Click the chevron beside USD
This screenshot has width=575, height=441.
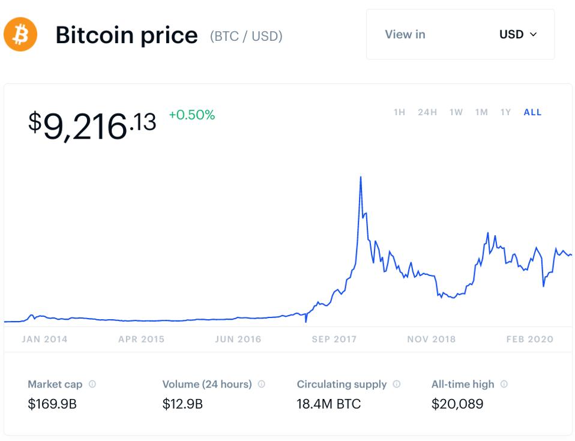point(533,35)
